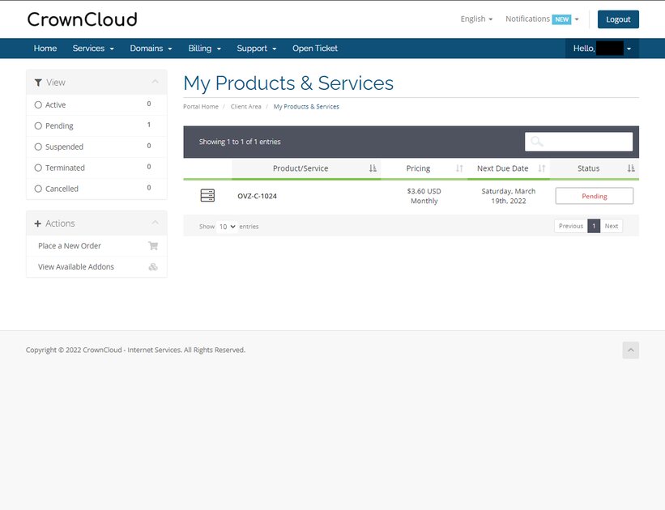Click the copyright notice in footer
This screenshot has height=510, width=665.
pos(135,350)
